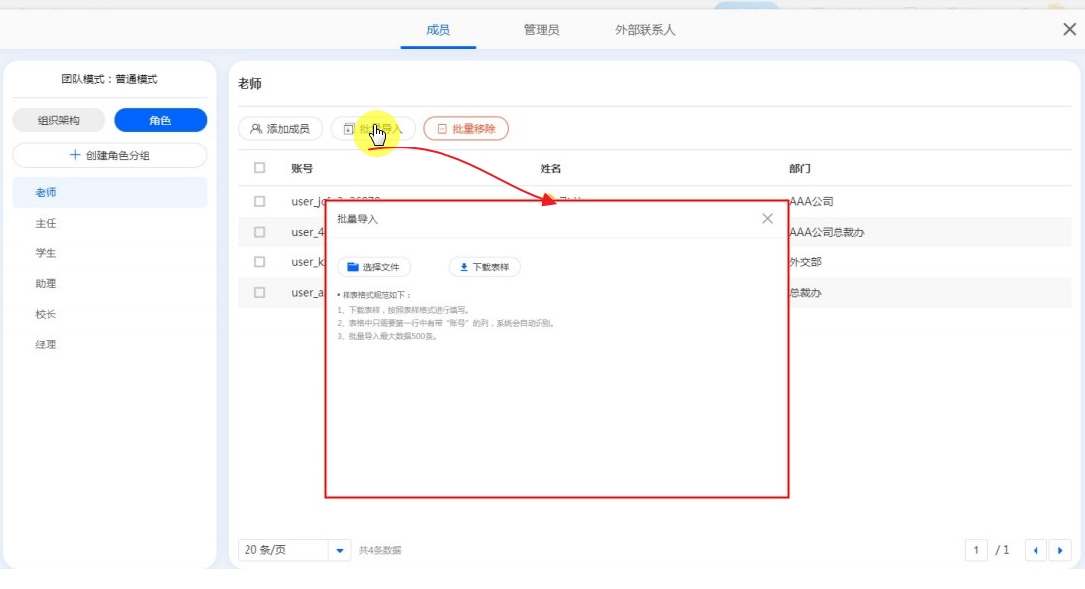Select the 校长 role in sidebar
Viewport: 1085px width, 589px height.
tap(46, 314)
